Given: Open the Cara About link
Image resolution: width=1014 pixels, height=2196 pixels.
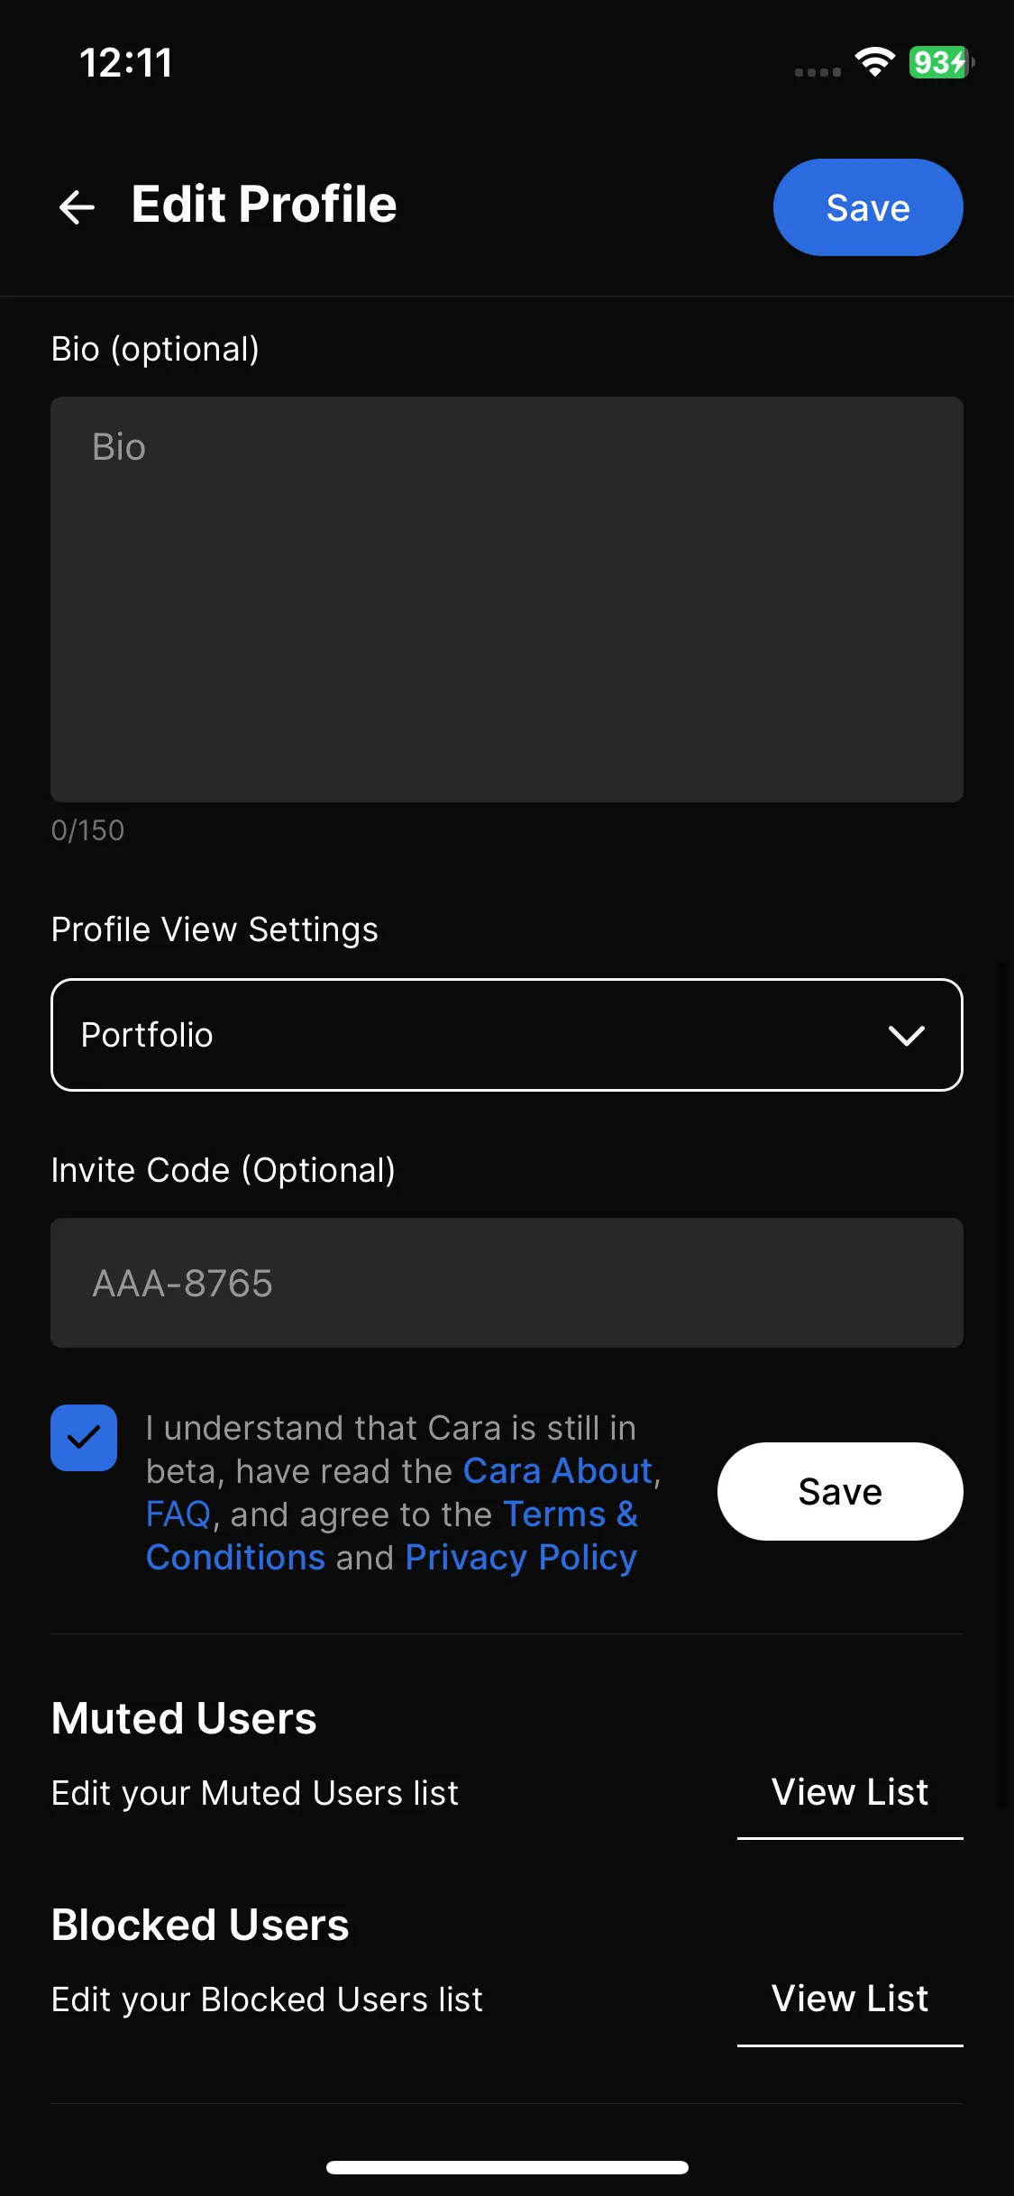Looking at the screenshot, I should click(558, 1471).
